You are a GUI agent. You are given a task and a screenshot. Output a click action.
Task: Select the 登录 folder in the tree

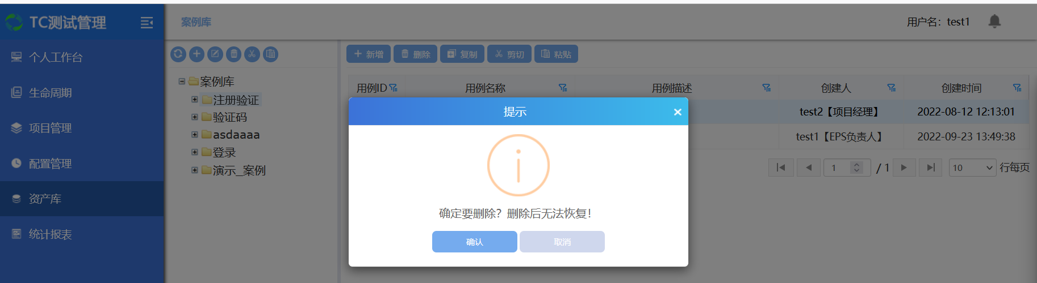(224, 152)
